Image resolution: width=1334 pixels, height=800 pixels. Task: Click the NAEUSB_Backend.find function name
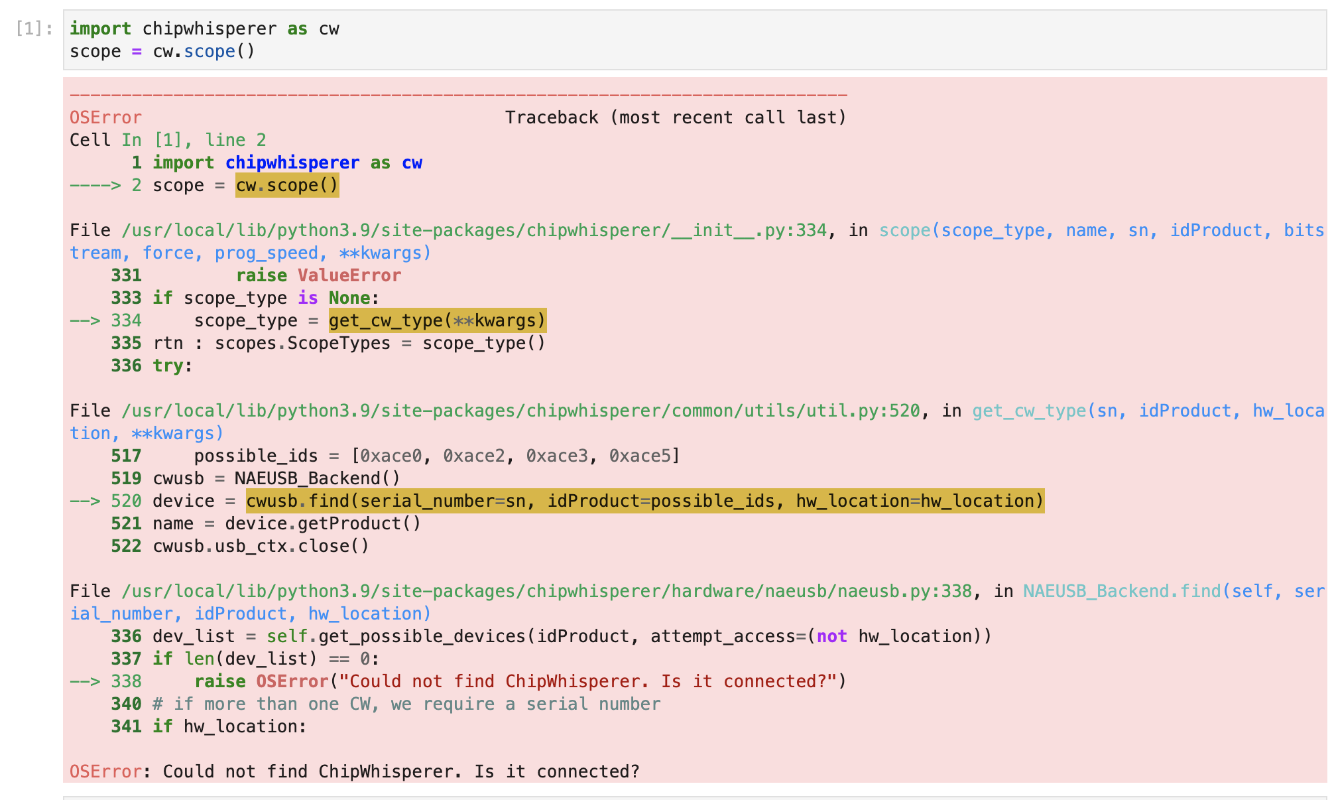coord(1121,591)
